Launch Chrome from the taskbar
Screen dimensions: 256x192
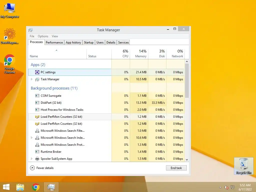[x=36, y=187]
